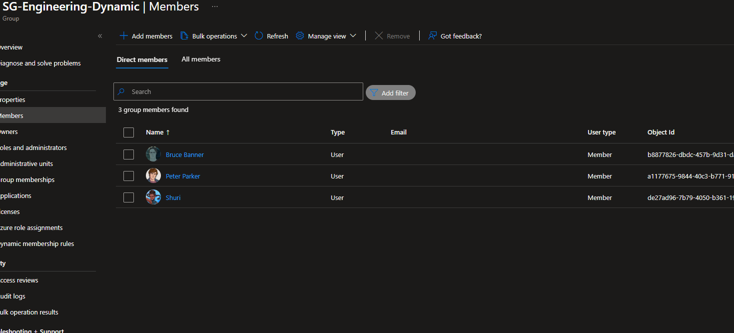The width and height of the screenshot is (734, 333).
Task: Click "3 group members found" text
Action: [x=153, y=109]
